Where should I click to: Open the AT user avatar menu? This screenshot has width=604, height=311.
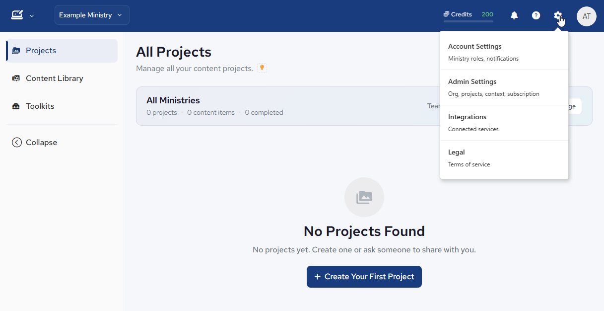click(587, 16)
